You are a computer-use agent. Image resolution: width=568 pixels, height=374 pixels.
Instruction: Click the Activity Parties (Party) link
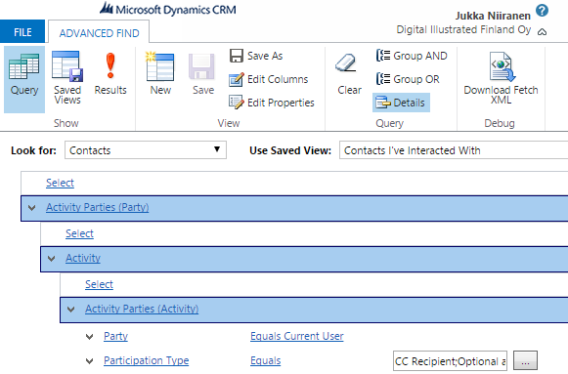click(x=98, y=207)
